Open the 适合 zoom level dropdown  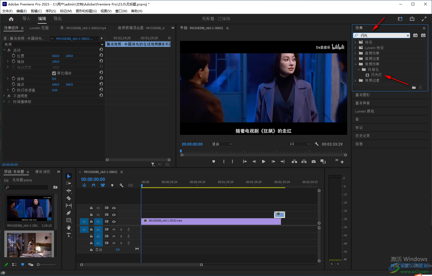click(x=222, y=144)
